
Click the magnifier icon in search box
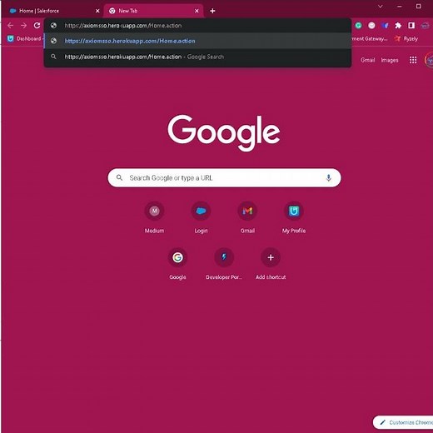pos(119,177)
